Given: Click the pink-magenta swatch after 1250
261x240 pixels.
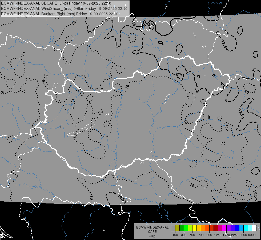Looking at the screenshot, I should tap(220, 228).
